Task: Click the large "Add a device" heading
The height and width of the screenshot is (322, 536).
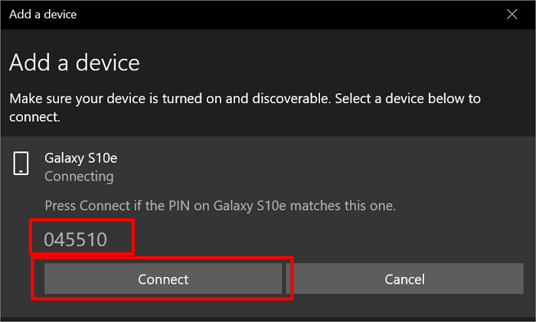Action: click(x=75, y=62)
